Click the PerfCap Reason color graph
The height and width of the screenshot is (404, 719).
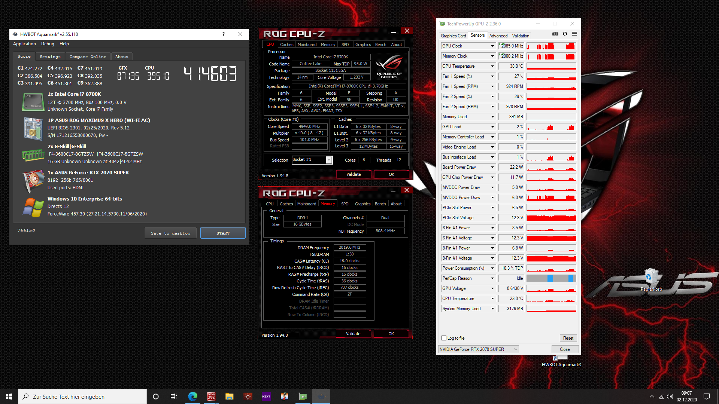[551, 278]
